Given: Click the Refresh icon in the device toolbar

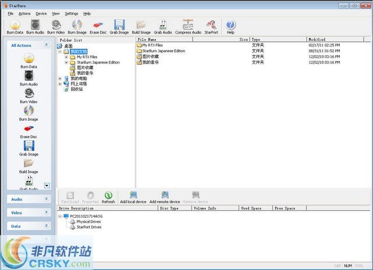Looking at the screenshot, I should (x=108, y=197).
